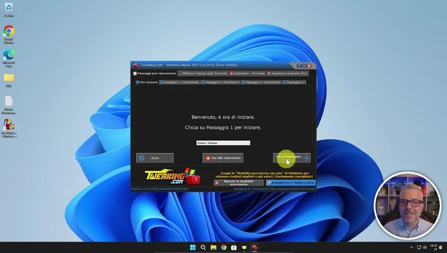
Task: Select Tweaking Windows Repair desktop shortcut
Action: [x=8, y=128]
